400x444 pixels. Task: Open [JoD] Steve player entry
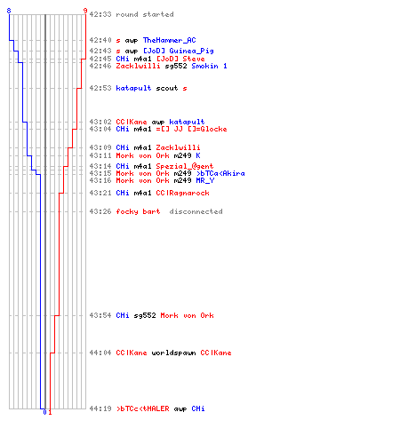tap(180, 59)
